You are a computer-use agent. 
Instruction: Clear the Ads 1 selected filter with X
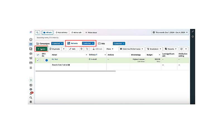[123, 44]
